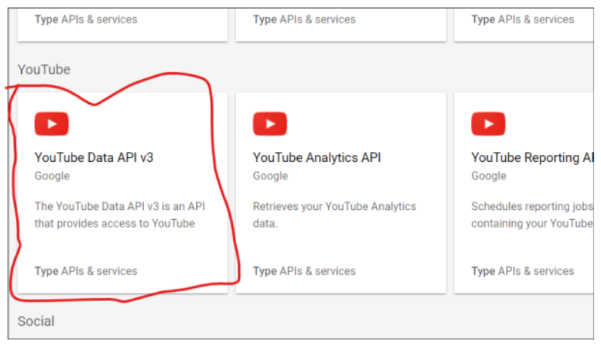
Task: Click 'Type APIs & services' in Reporting API card
Action: [523, 271]
